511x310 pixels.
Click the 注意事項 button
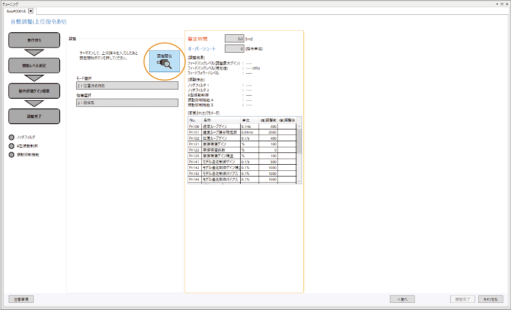point(21,299)
